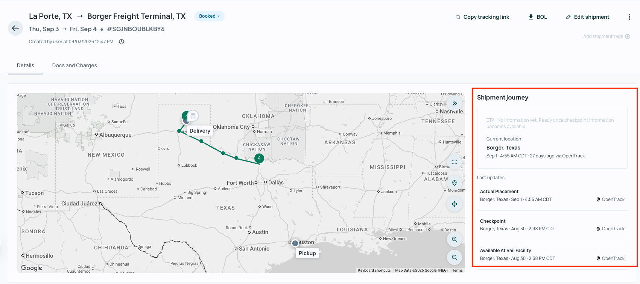Click the Pickup marker near Houston
Image resolution: width=640 pixels, height=284 pixels.
[x=295, y=243]
